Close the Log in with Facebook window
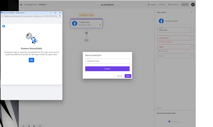 click(x=60, y=13)
